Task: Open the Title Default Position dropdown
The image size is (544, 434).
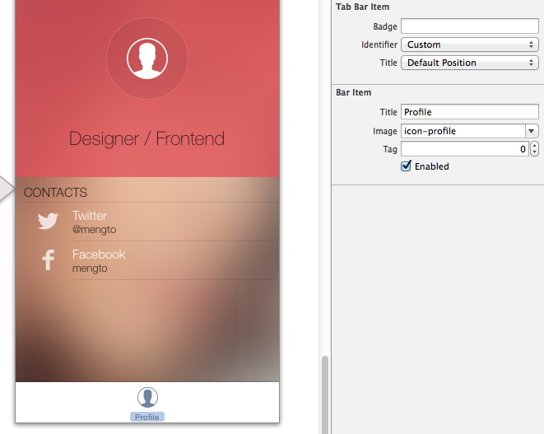Action: [469, 63]
